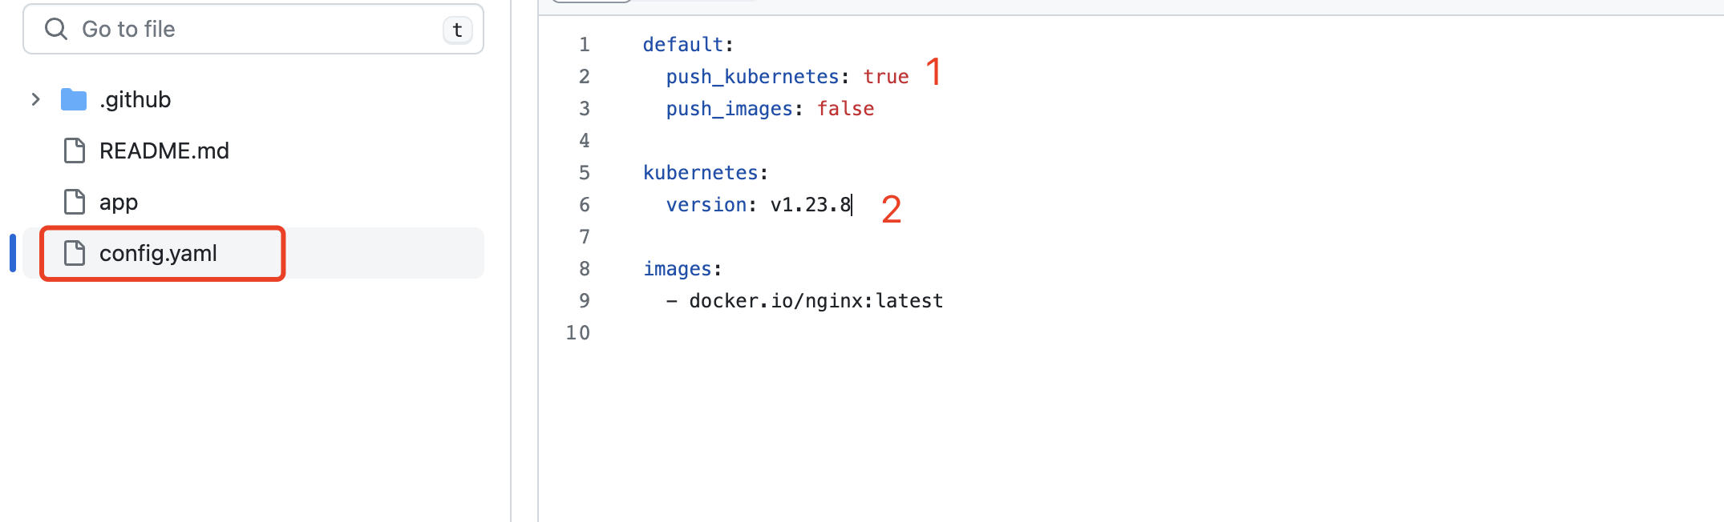The image size is (1724, 522).
Task: Expand the .github folder
Action: point(35,98)
